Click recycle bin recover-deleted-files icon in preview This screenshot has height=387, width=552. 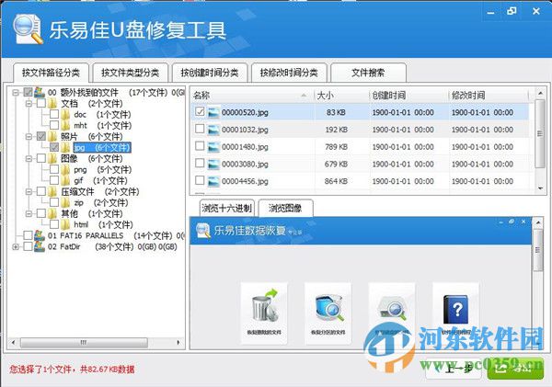coord(264,307)
